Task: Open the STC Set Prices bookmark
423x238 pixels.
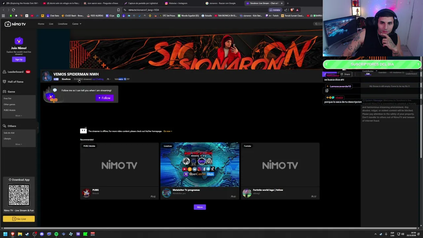Action: click(x=167, y=16)
